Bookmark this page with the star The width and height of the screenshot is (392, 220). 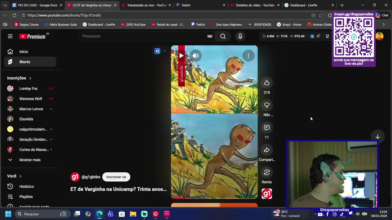321,15
